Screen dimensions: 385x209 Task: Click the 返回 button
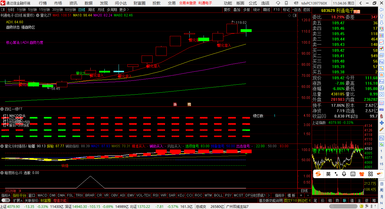[x=306, y=10]
